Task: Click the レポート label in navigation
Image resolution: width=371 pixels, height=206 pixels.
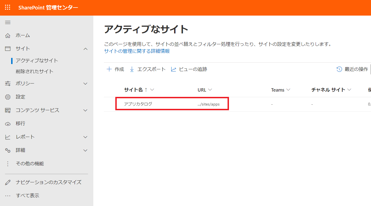Action: pyautogui.click(x=25, y=137)
